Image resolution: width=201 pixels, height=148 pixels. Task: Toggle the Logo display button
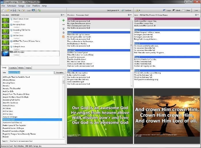click(x=167, y=10)
